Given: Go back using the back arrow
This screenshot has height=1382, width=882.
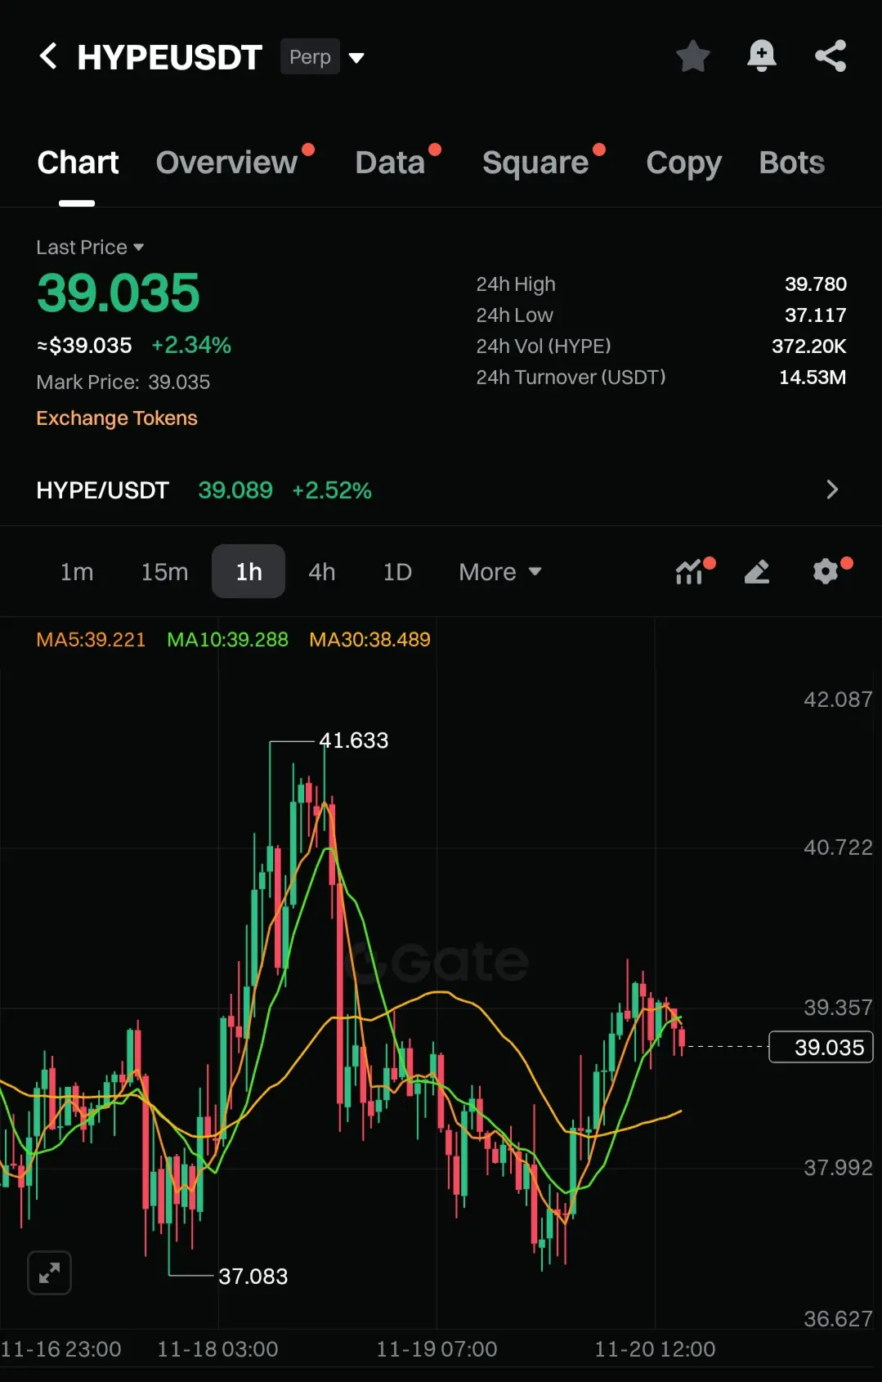Looking at the screenshot, I should [48, 56].
